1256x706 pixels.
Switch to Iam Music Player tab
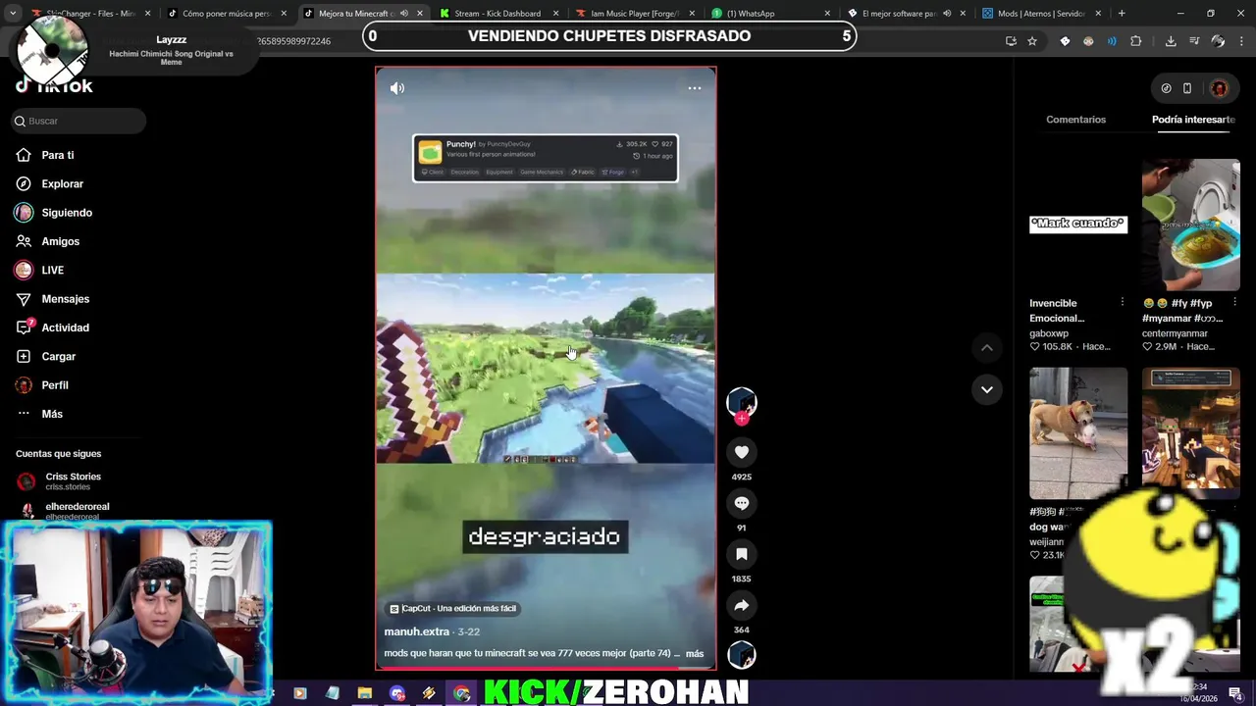[634, 14]
